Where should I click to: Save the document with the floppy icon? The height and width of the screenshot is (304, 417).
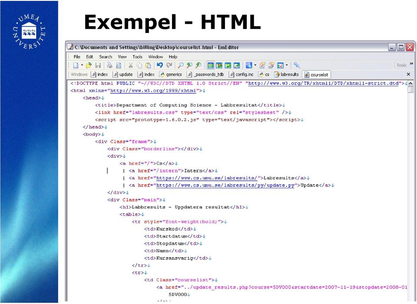(98, 66)
